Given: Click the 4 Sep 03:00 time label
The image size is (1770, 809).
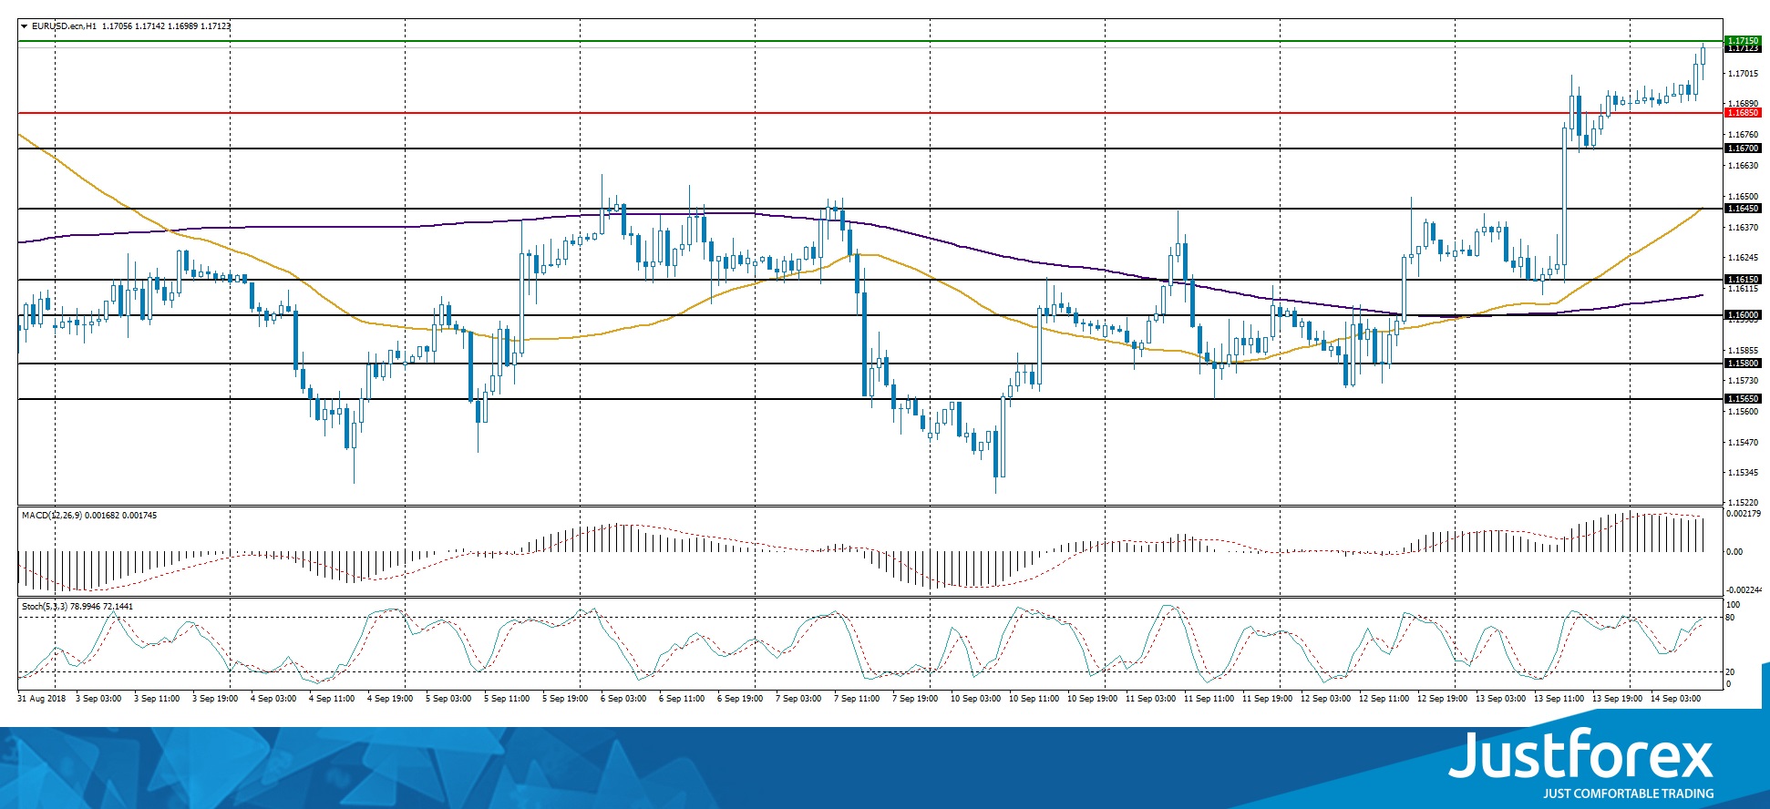Looking at the screenshot, I should coord(273,699).
